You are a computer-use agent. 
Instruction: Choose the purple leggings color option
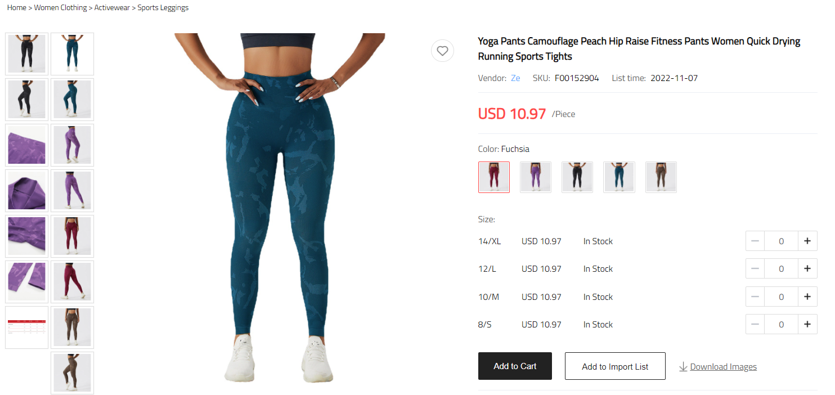point(536,177)
